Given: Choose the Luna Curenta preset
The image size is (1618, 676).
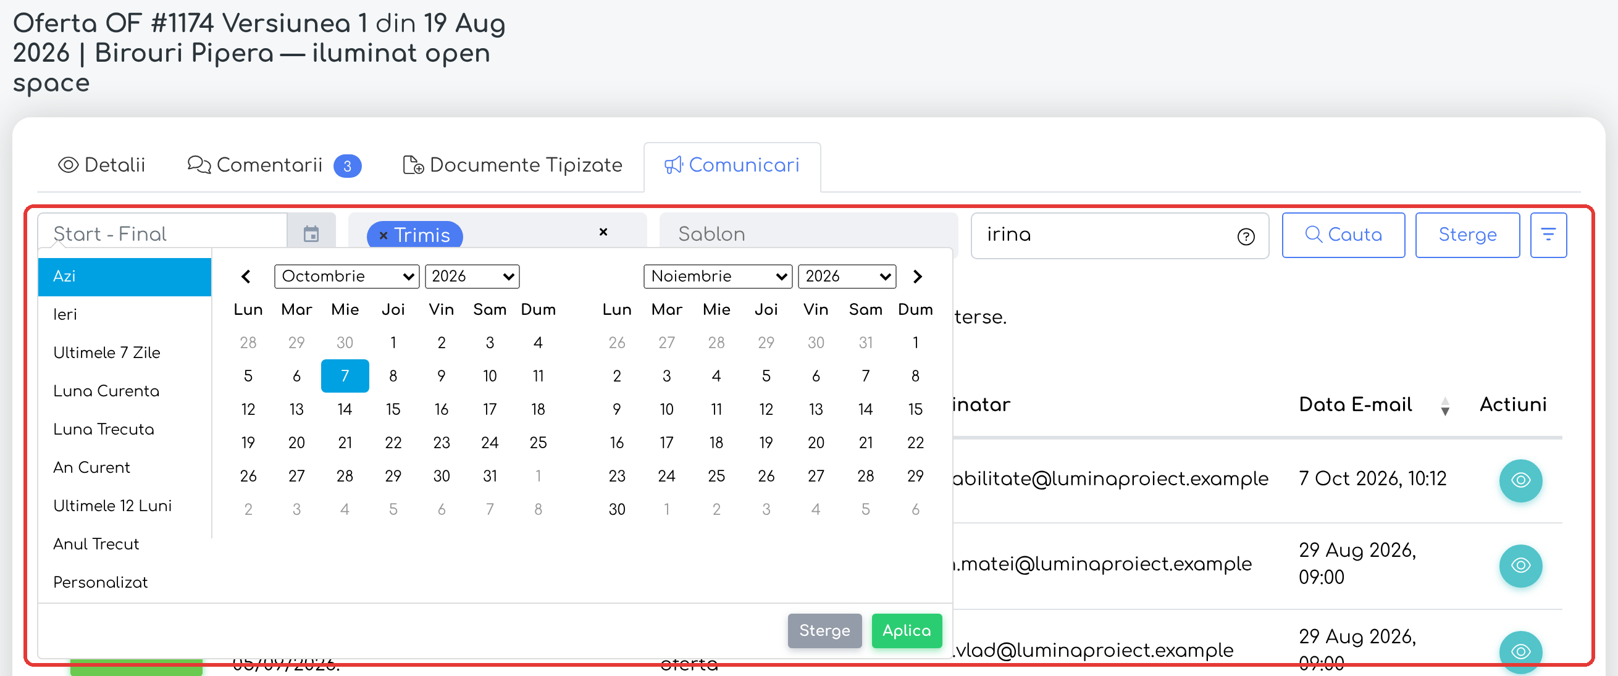Looking at the screenshot, I should (x=124, y=391).
